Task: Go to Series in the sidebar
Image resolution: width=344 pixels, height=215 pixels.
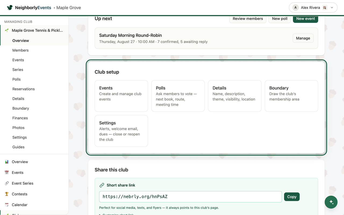Action: point(34,70)
